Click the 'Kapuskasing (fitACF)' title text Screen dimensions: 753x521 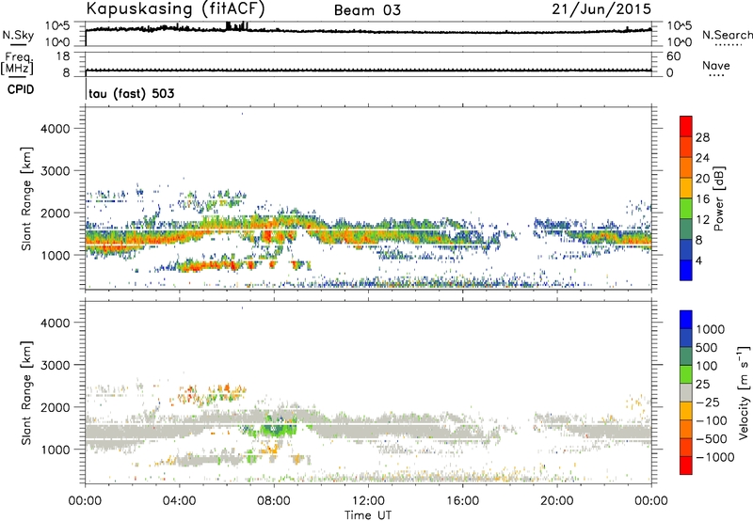(x=175, y=9)
